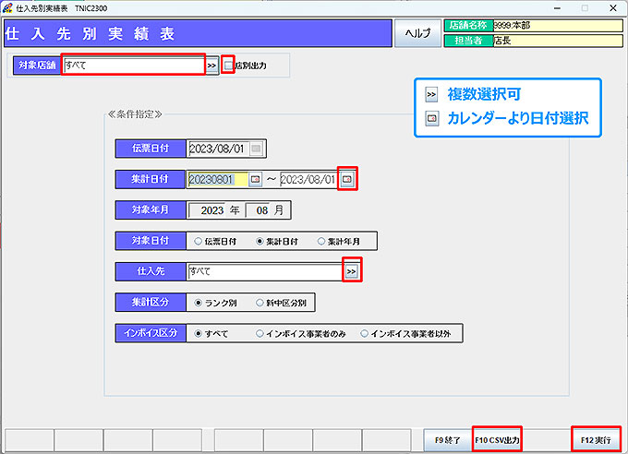Minimize the 仕入先別実績表 window

pyautogui.click(x=557, y=8)
